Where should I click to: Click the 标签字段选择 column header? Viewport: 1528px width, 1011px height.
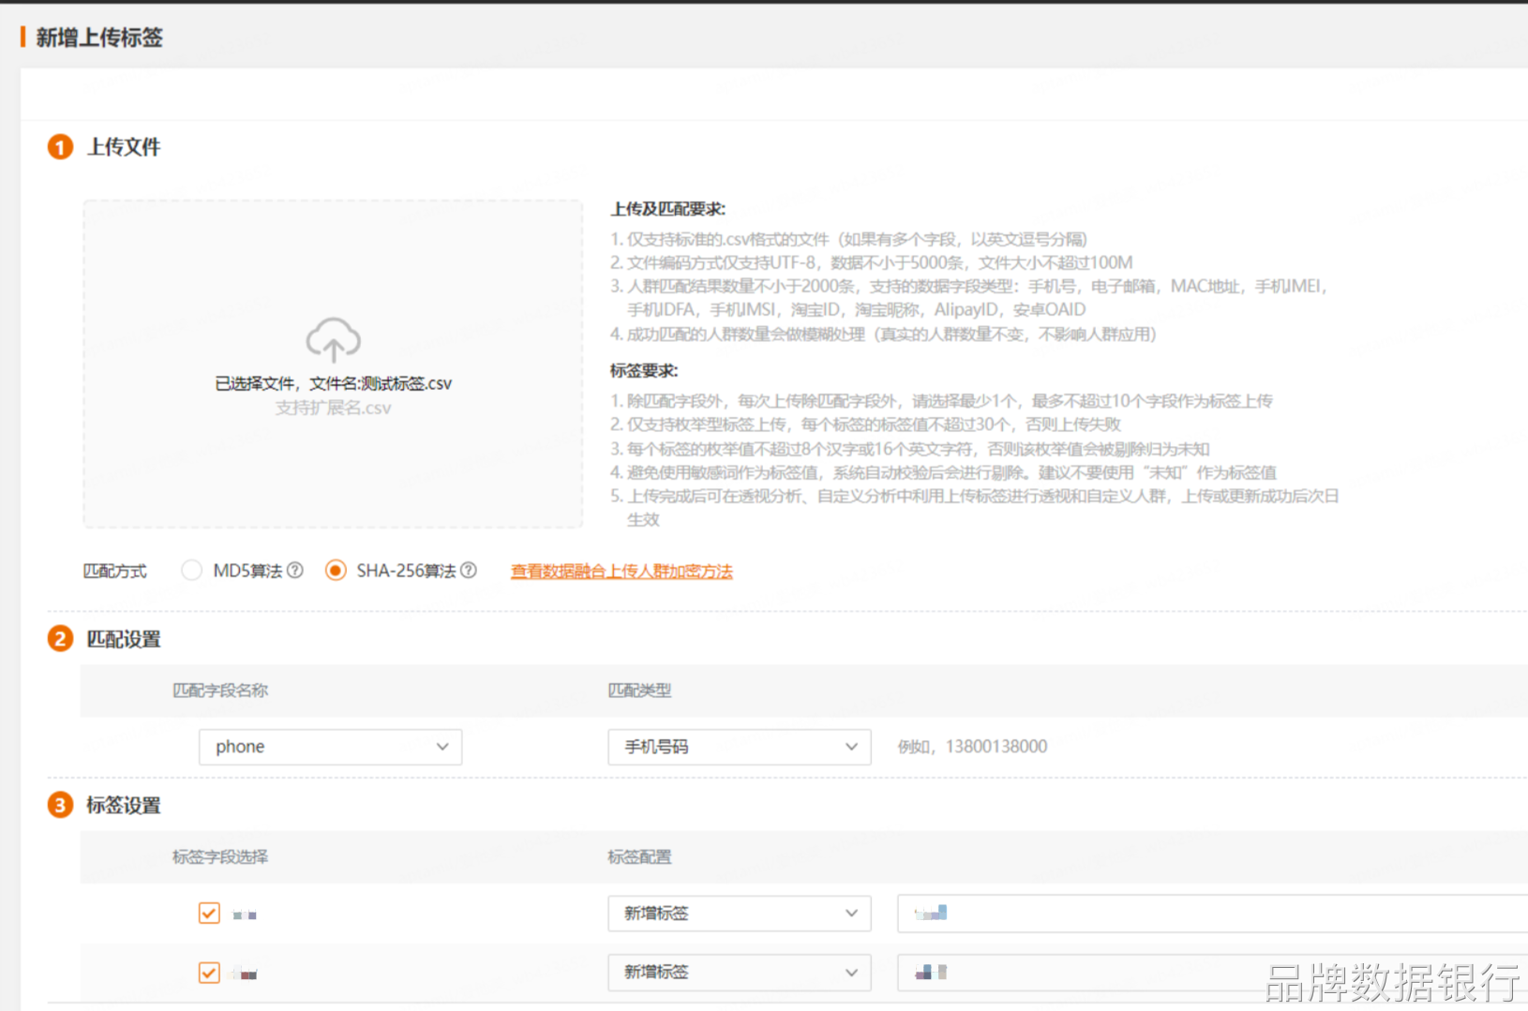tap(220, 856)
